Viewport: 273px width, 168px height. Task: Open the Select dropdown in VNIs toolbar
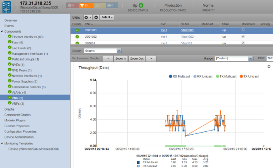pos(107,17)
